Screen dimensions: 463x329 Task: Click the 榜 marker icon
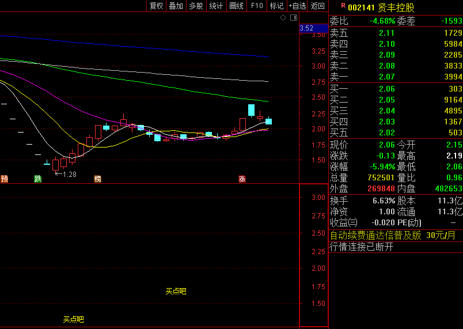[98, 179]
